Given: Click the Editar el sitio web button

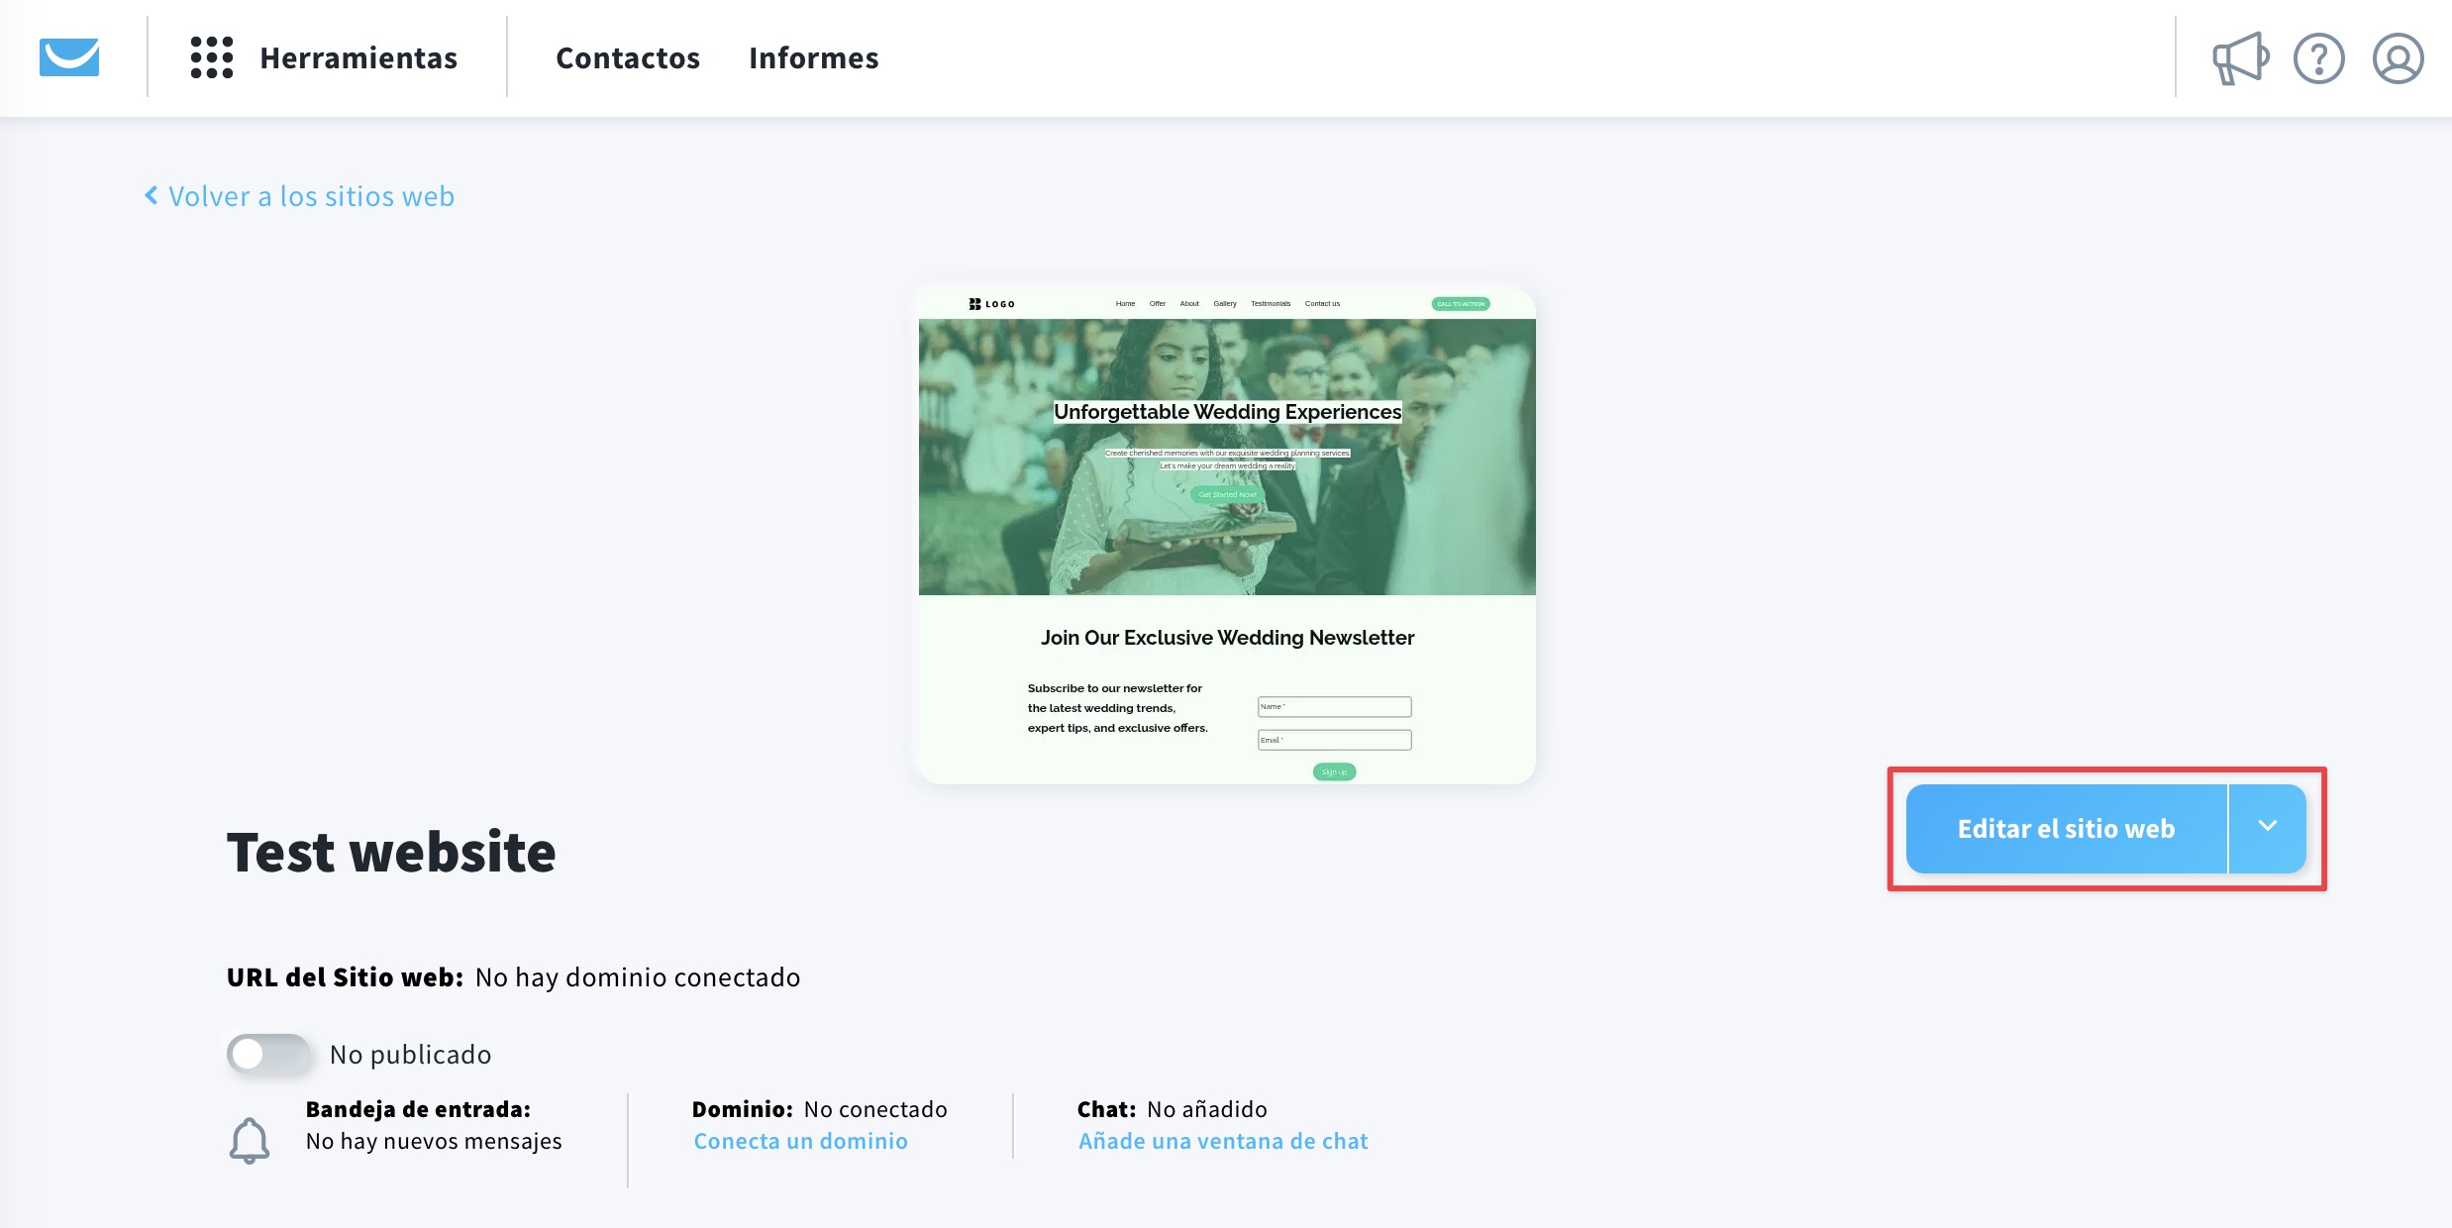Looking at the screenshot, I should [x=2066, y=829].
